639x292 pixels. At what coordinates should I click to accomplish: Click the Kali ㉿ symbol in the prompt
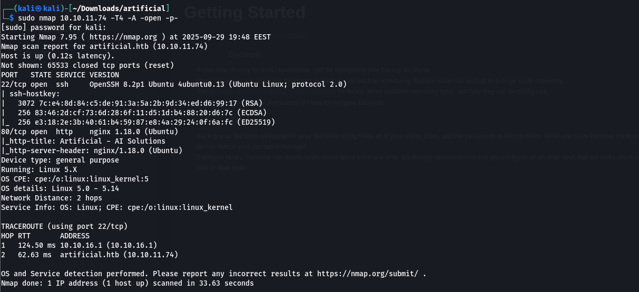37,8
